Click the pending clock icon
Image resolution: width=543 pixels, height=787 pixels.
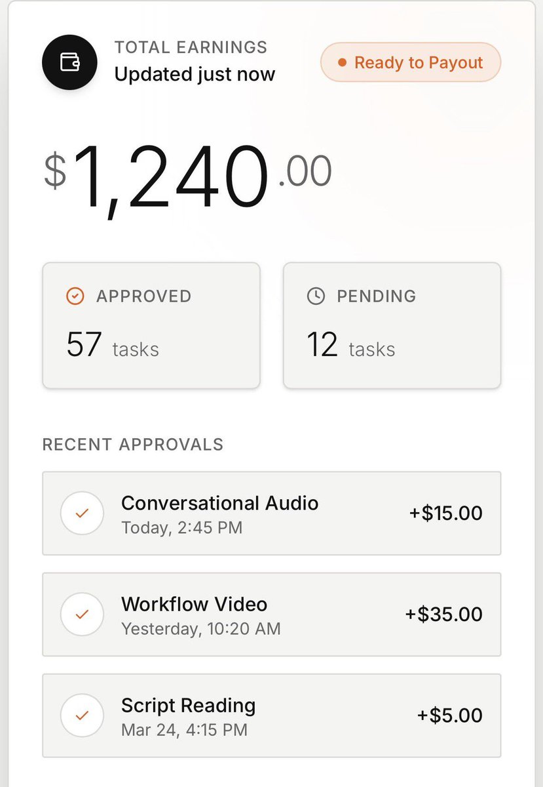pos(316,296)
